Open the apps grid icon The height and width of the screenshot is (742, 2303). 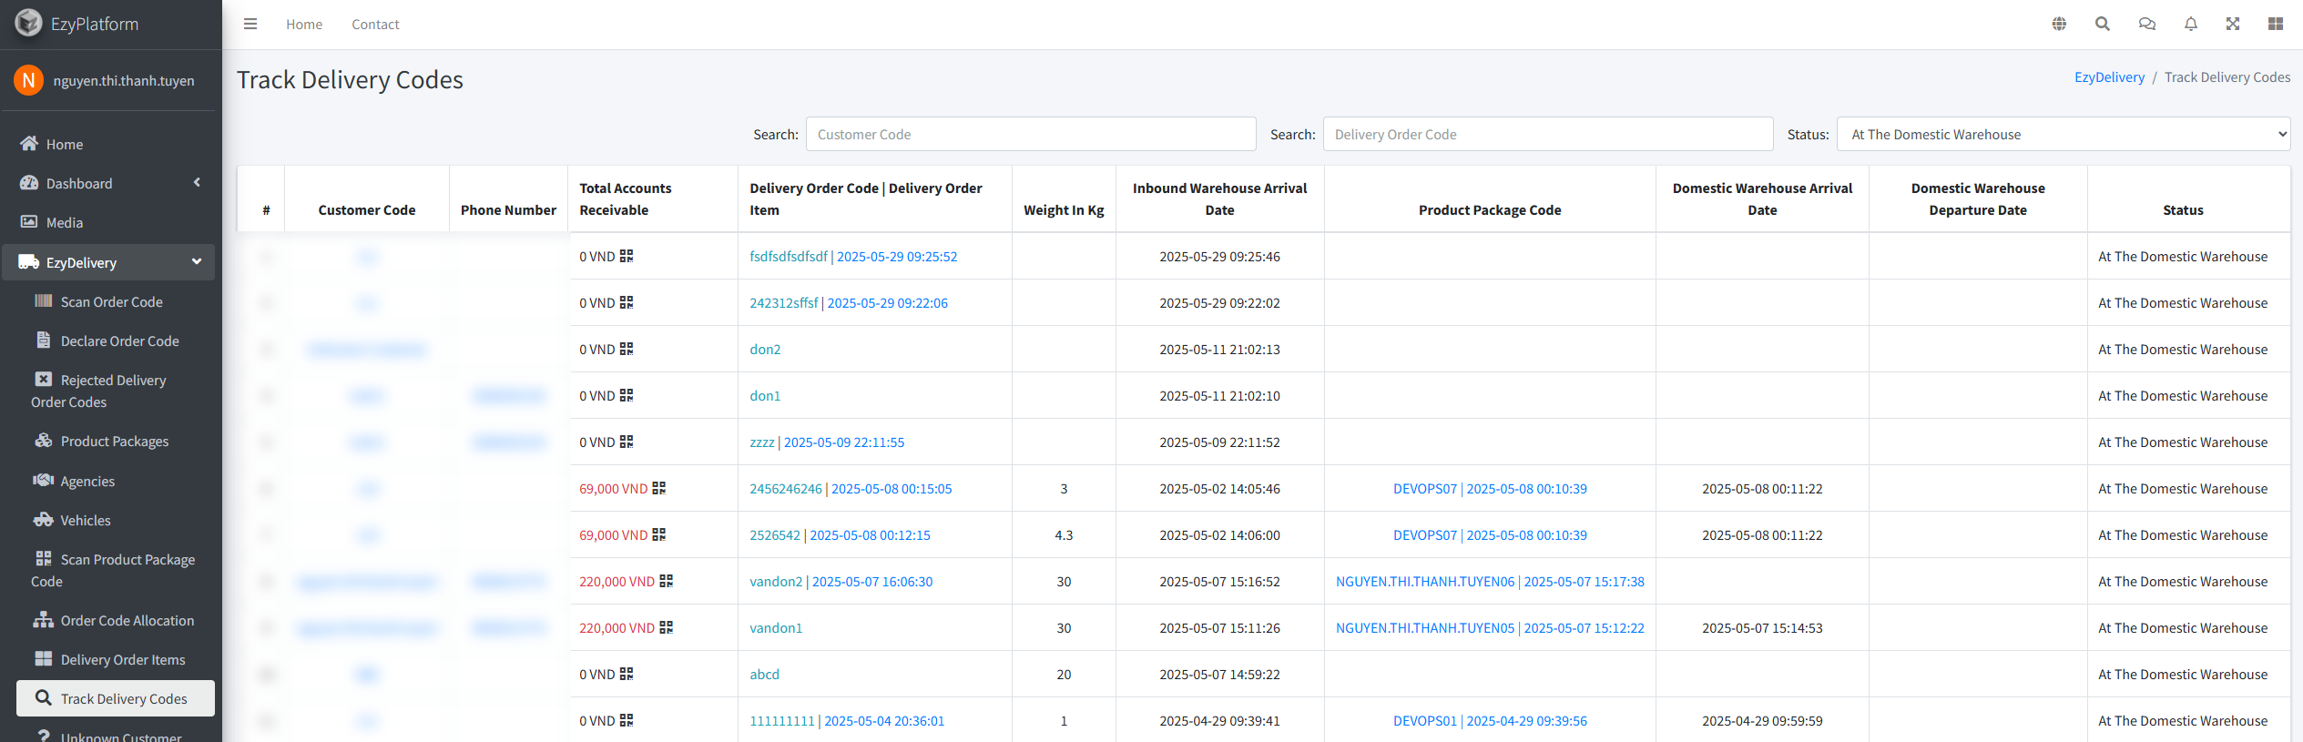pyautogui.click(x=2276, y=25)
